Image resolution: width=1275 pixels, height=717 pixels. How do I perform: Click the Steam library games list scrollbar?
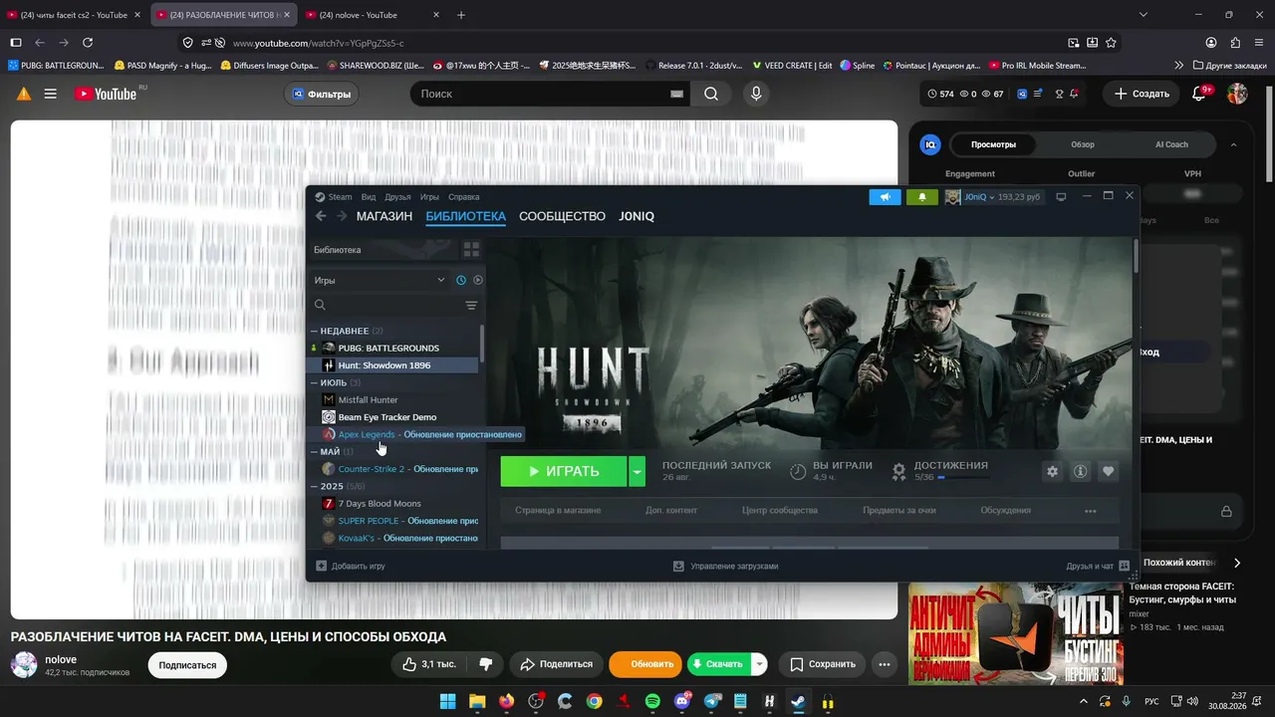tap(482, 344)
